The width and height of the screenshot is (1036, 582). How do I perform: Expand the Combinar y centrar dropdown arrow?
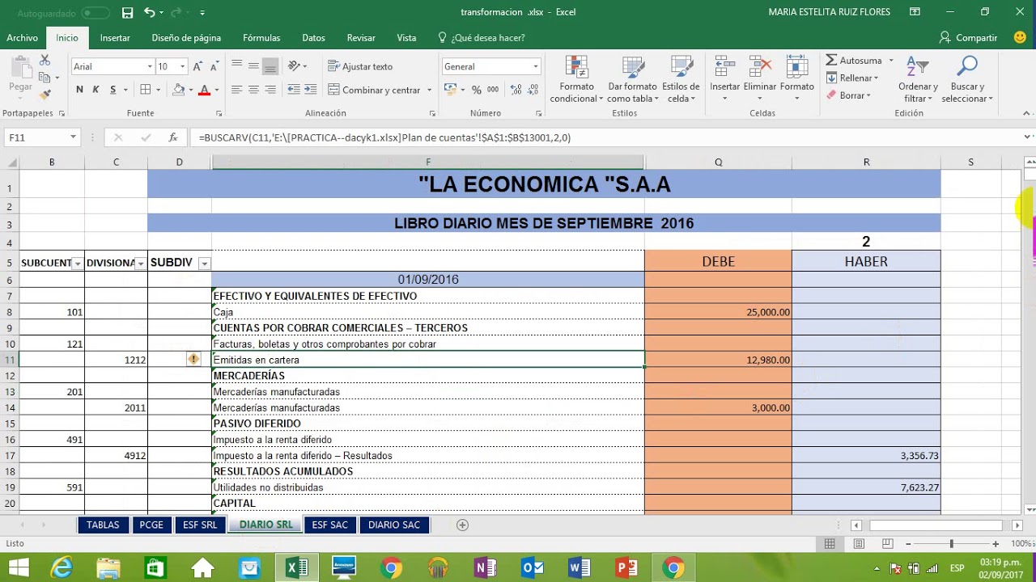[x=429, y=90]
